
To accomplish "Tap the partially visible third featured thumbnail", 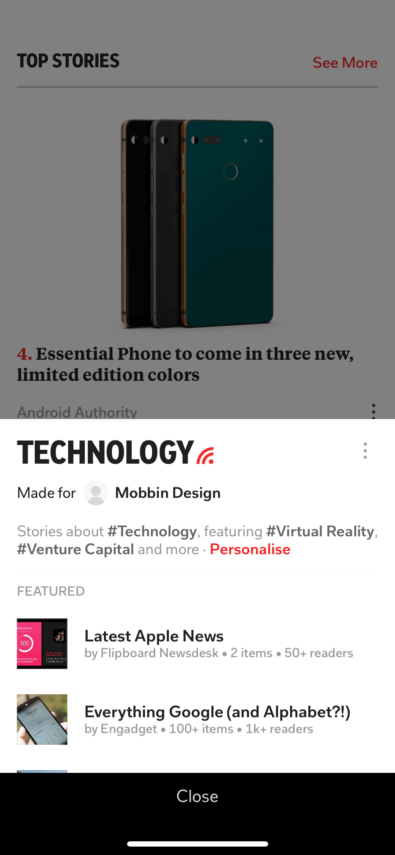I will click(42, 771).
